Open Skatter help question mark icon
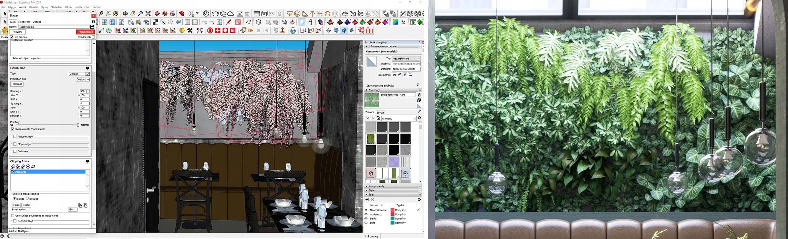Screen dimensions: 788x239 click(93, 22)
